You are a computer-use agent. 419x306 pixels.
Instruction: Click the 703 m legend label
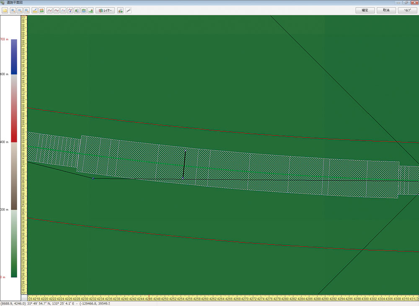coord(4,39)
